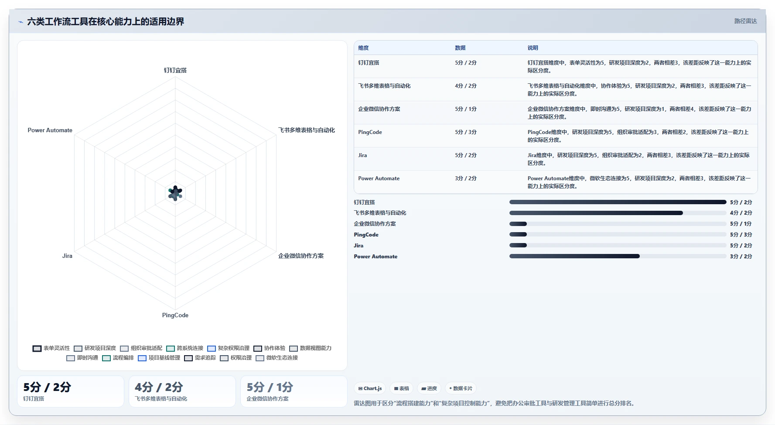Click the 表格 tag chip
Image resolution: width=775 pixels, height=425 pixels.
(401, 388)
